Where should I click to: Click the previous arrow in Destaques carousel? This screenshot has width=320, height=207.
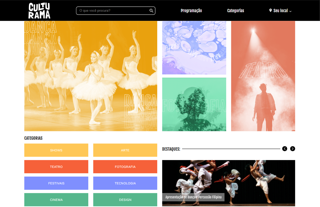coord(285,149)
